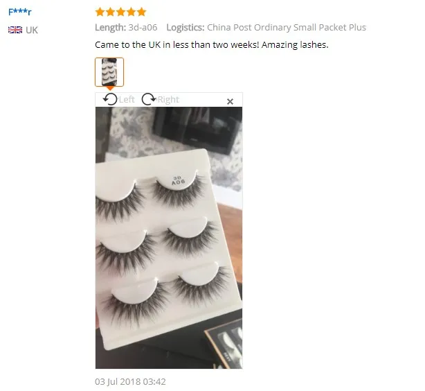Rotate the photo right using the clockwise arrow icon
Viewport: 425px width, 391px height.
[149, 99]
